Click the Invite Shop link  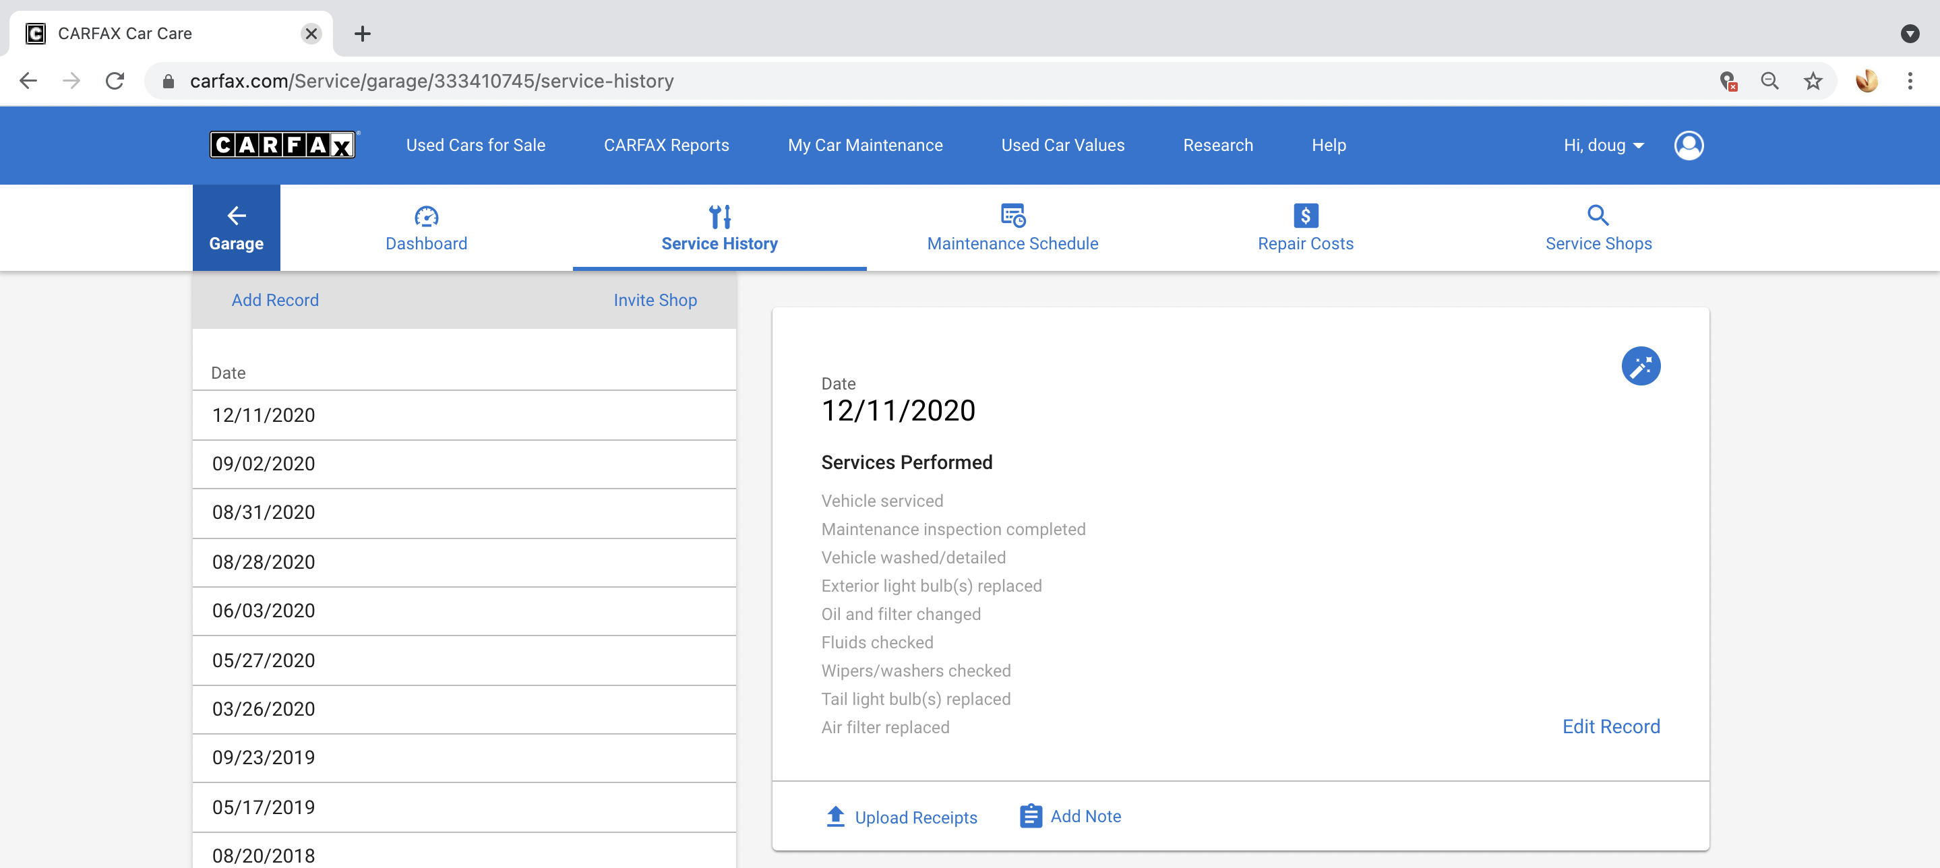655,301
